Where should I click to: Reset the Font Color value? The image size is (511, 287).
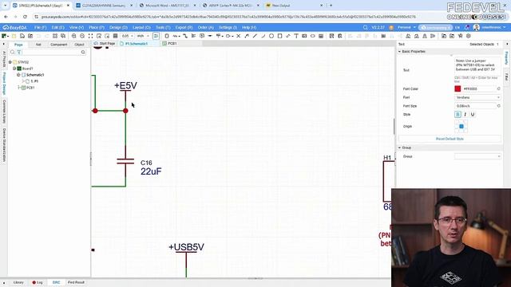498,88
